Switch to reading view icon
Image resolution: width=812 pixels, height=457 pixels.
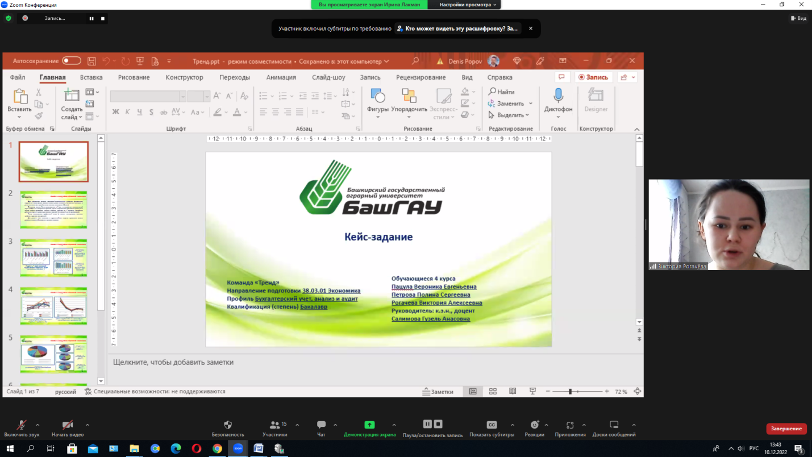(513, 392)
